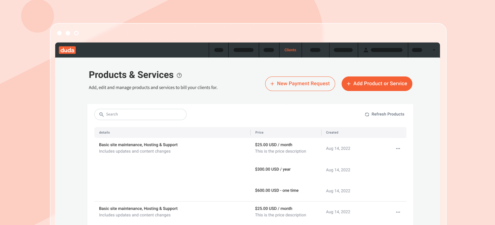
Task: Click the magnifier icon in search box
Action: 102,114
